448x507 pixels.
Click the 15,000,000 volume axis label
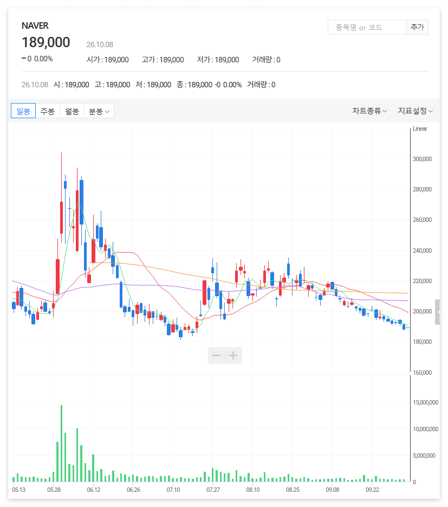click(x=425, y=402)
